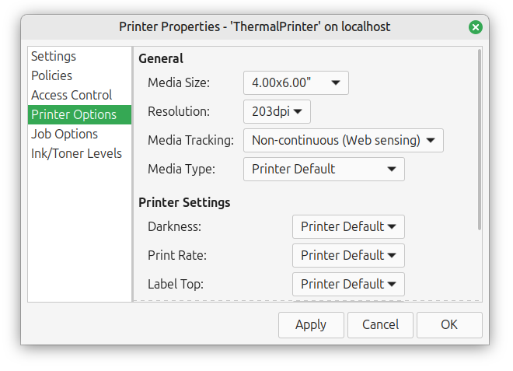The width and height of the screenshot is (513, 371).
Task: Click the dialog title bar text
Action: [254, 27]
